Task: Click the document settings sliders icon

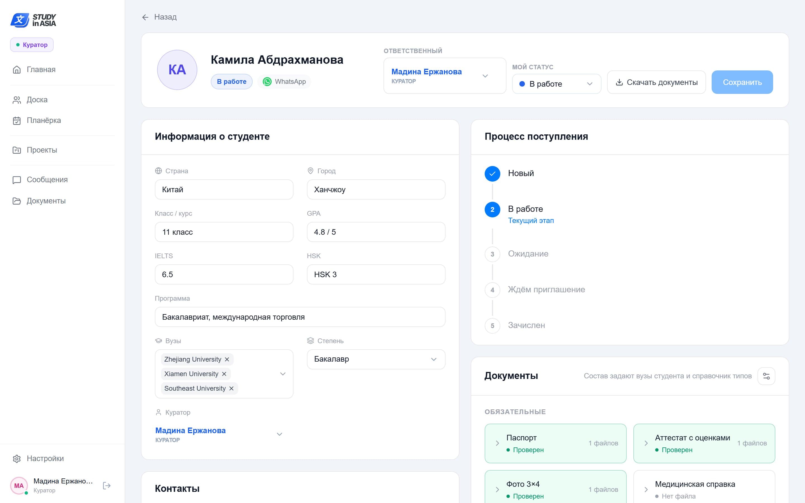Action: point(766,376)
